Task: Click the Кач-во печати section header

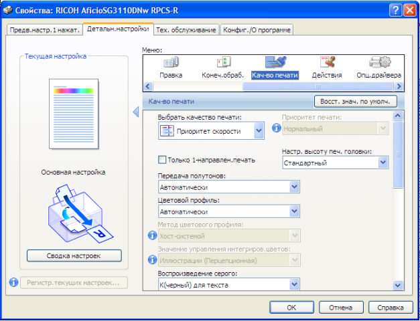Action: click(x=171, y=102)
